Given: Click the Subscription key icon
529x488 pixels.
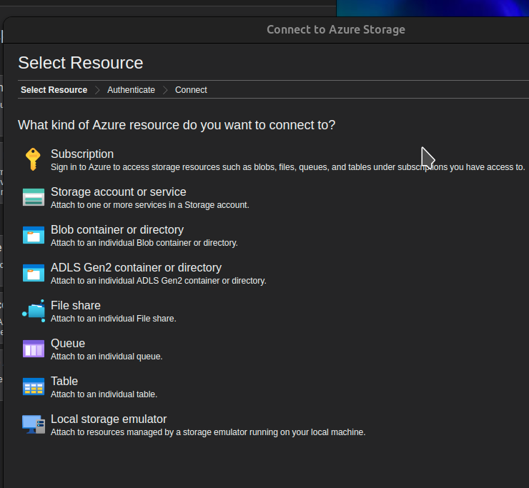Looking at the screenshot, I should tap(33, 159).
